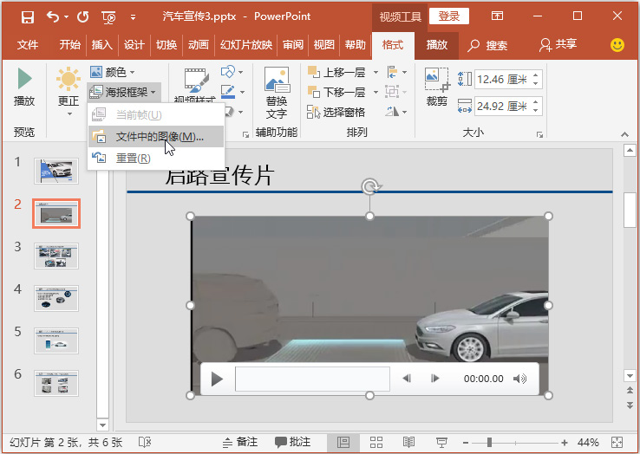640x454 pixels.
Task: Collapse the 海报框架 dropdown button
Action: click(124, 92)
